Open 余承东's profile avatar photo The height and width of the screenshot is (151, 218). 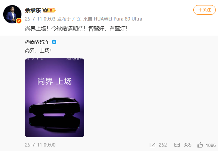pos(12,14)
